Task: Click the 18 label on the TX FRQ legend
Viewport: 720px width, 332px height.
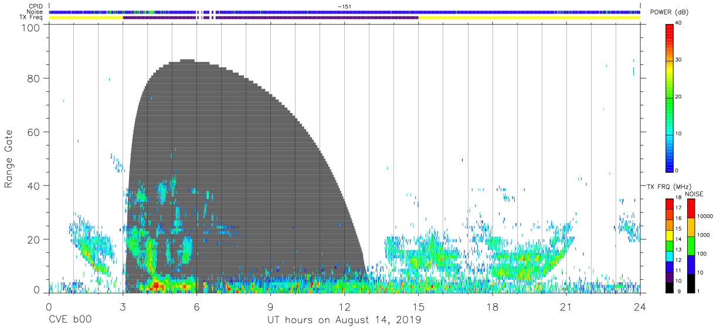Action: click(678, 198)
